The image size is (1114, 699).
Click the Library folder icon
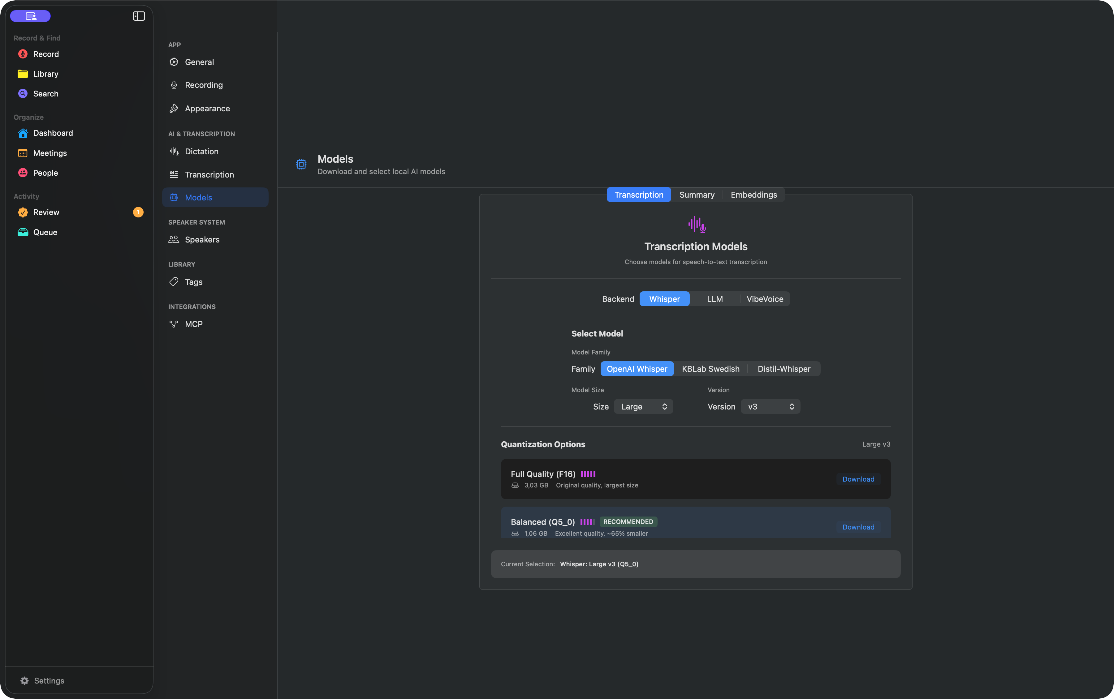click(23, 74)
